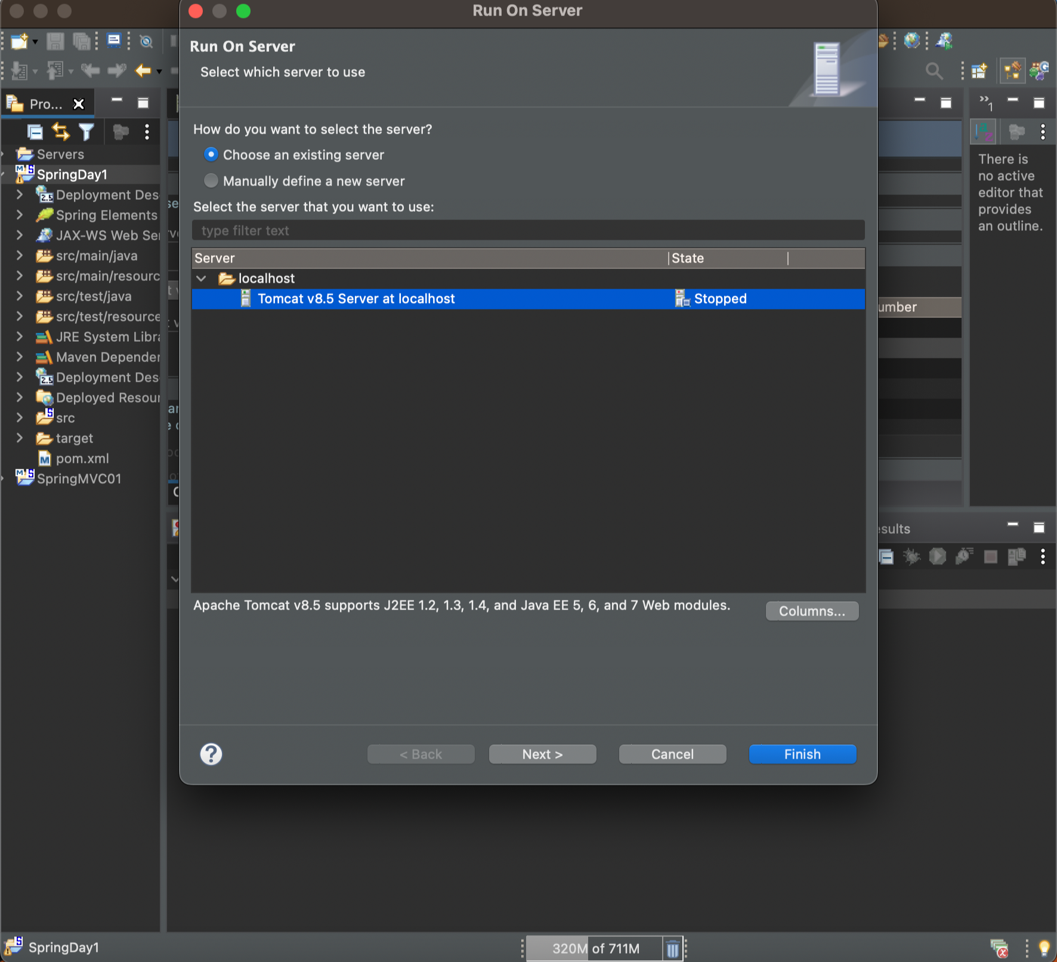Click the Next > button

tap(542, 754)
